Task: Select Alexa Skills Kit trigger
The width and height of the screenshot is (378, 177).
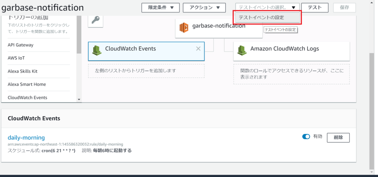Action: pos(23,71)
